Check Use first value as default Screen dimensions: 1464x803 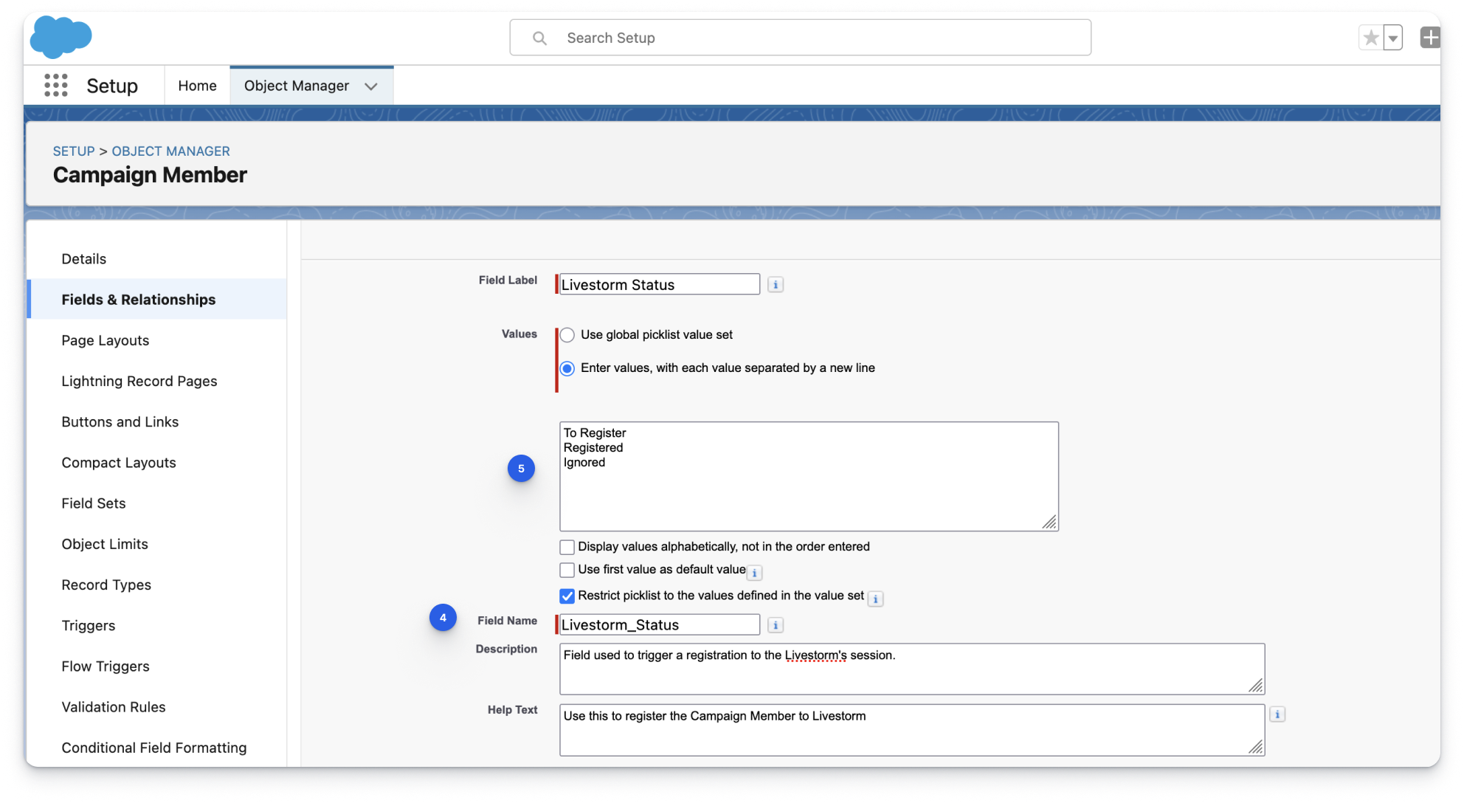pyautogui.click(x=567, y=570)
